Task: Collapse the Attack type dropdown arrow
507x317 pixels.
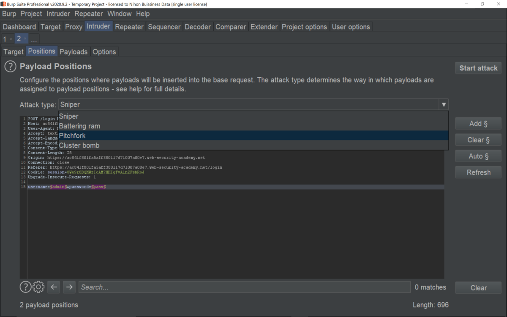Action: (444, 104)
